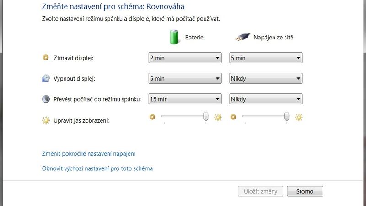
Task: Open the plugged-in Ztmavit displej dropdown showing 5 min
Action: click(266, 58)
